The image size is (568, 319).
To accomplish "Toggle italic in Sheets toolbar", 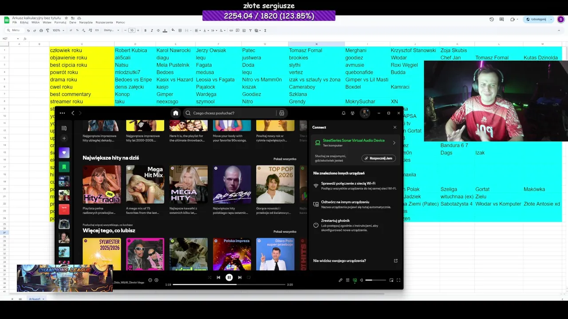I will 152,31.
